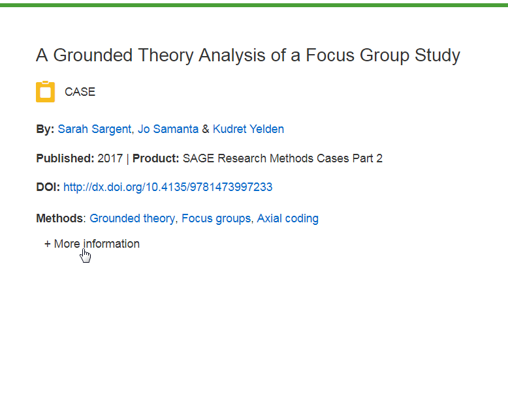
Task: Expand the More information section
Action: tap(92, 244)
